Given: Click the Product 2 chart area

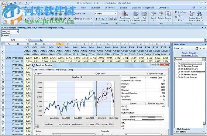Looking at the screenshot, I should point(79,98).
